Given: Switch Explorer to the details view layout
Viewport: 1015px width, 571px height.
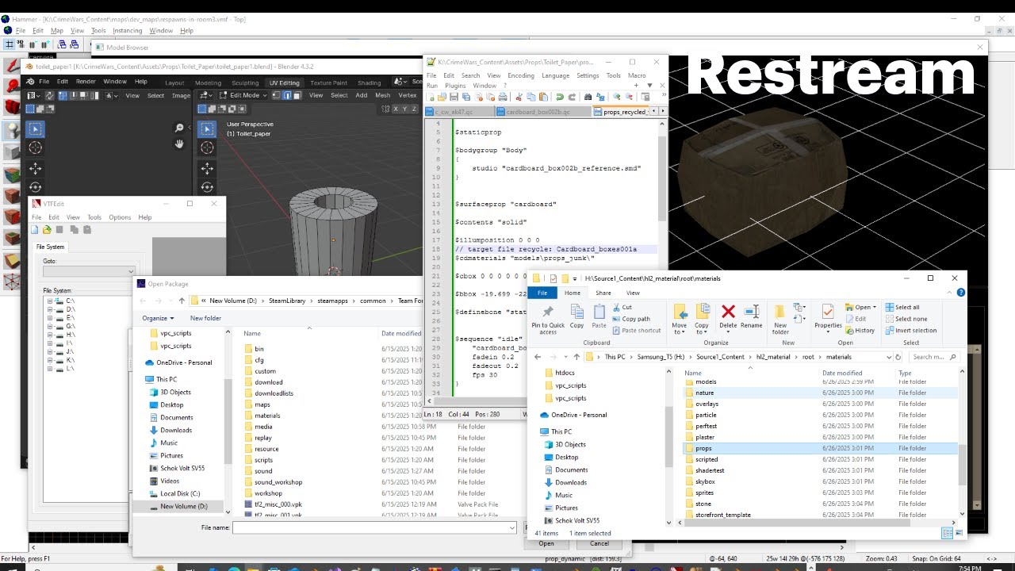Looking at the screenshot, I should [x=946, y=533].
